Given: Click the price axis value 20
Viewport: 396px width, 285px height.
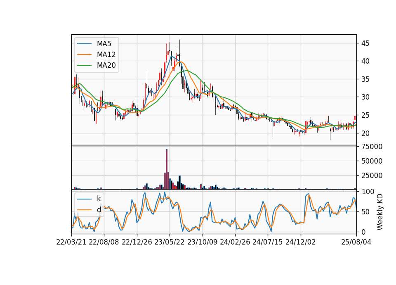Looking at the screenshot, I should pyautogui.click(x=365, y=133).
